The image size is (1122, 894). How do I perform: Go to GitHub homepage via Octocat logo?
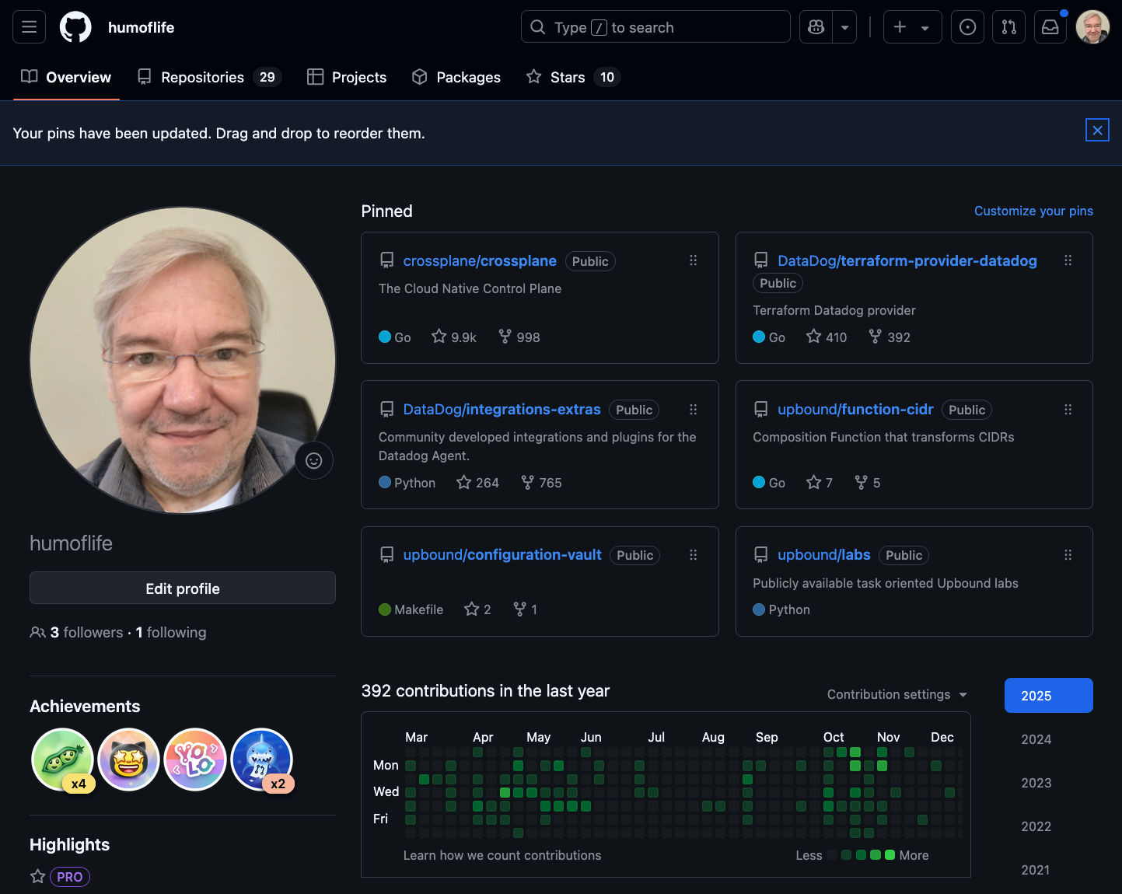pos(75,27)
